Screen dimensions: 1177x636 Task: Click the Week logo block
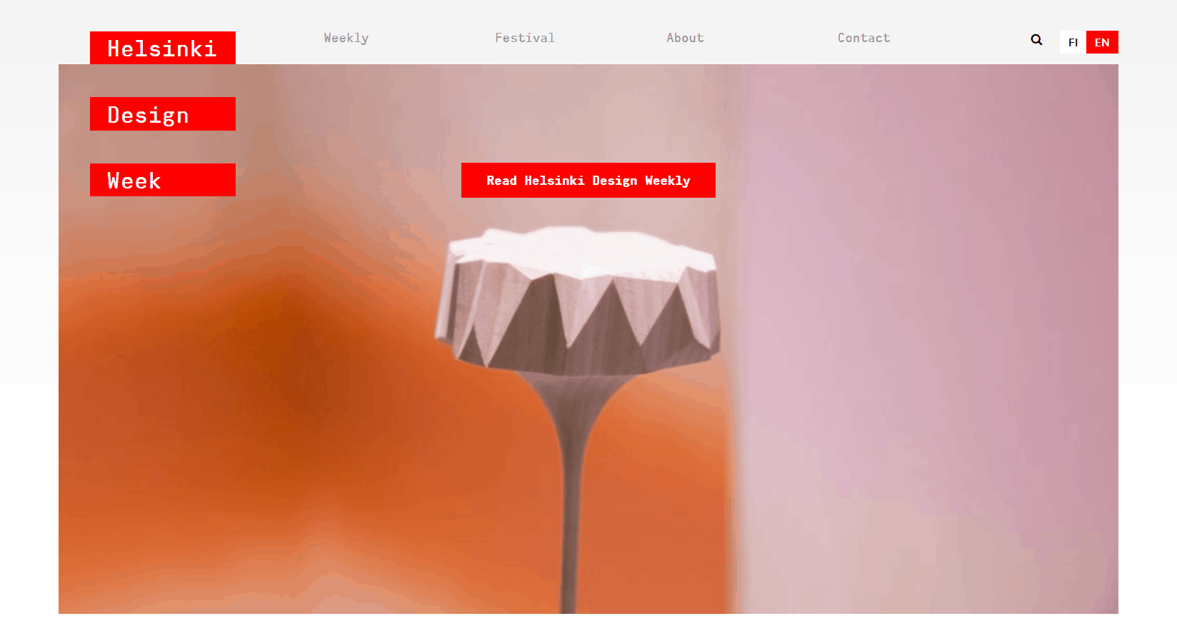pos(163,180)
